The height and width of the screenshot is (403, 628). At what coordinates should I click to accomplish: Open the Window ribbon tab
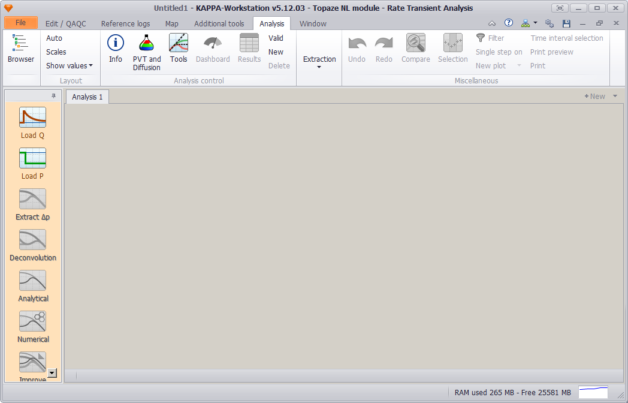point(313,23)
